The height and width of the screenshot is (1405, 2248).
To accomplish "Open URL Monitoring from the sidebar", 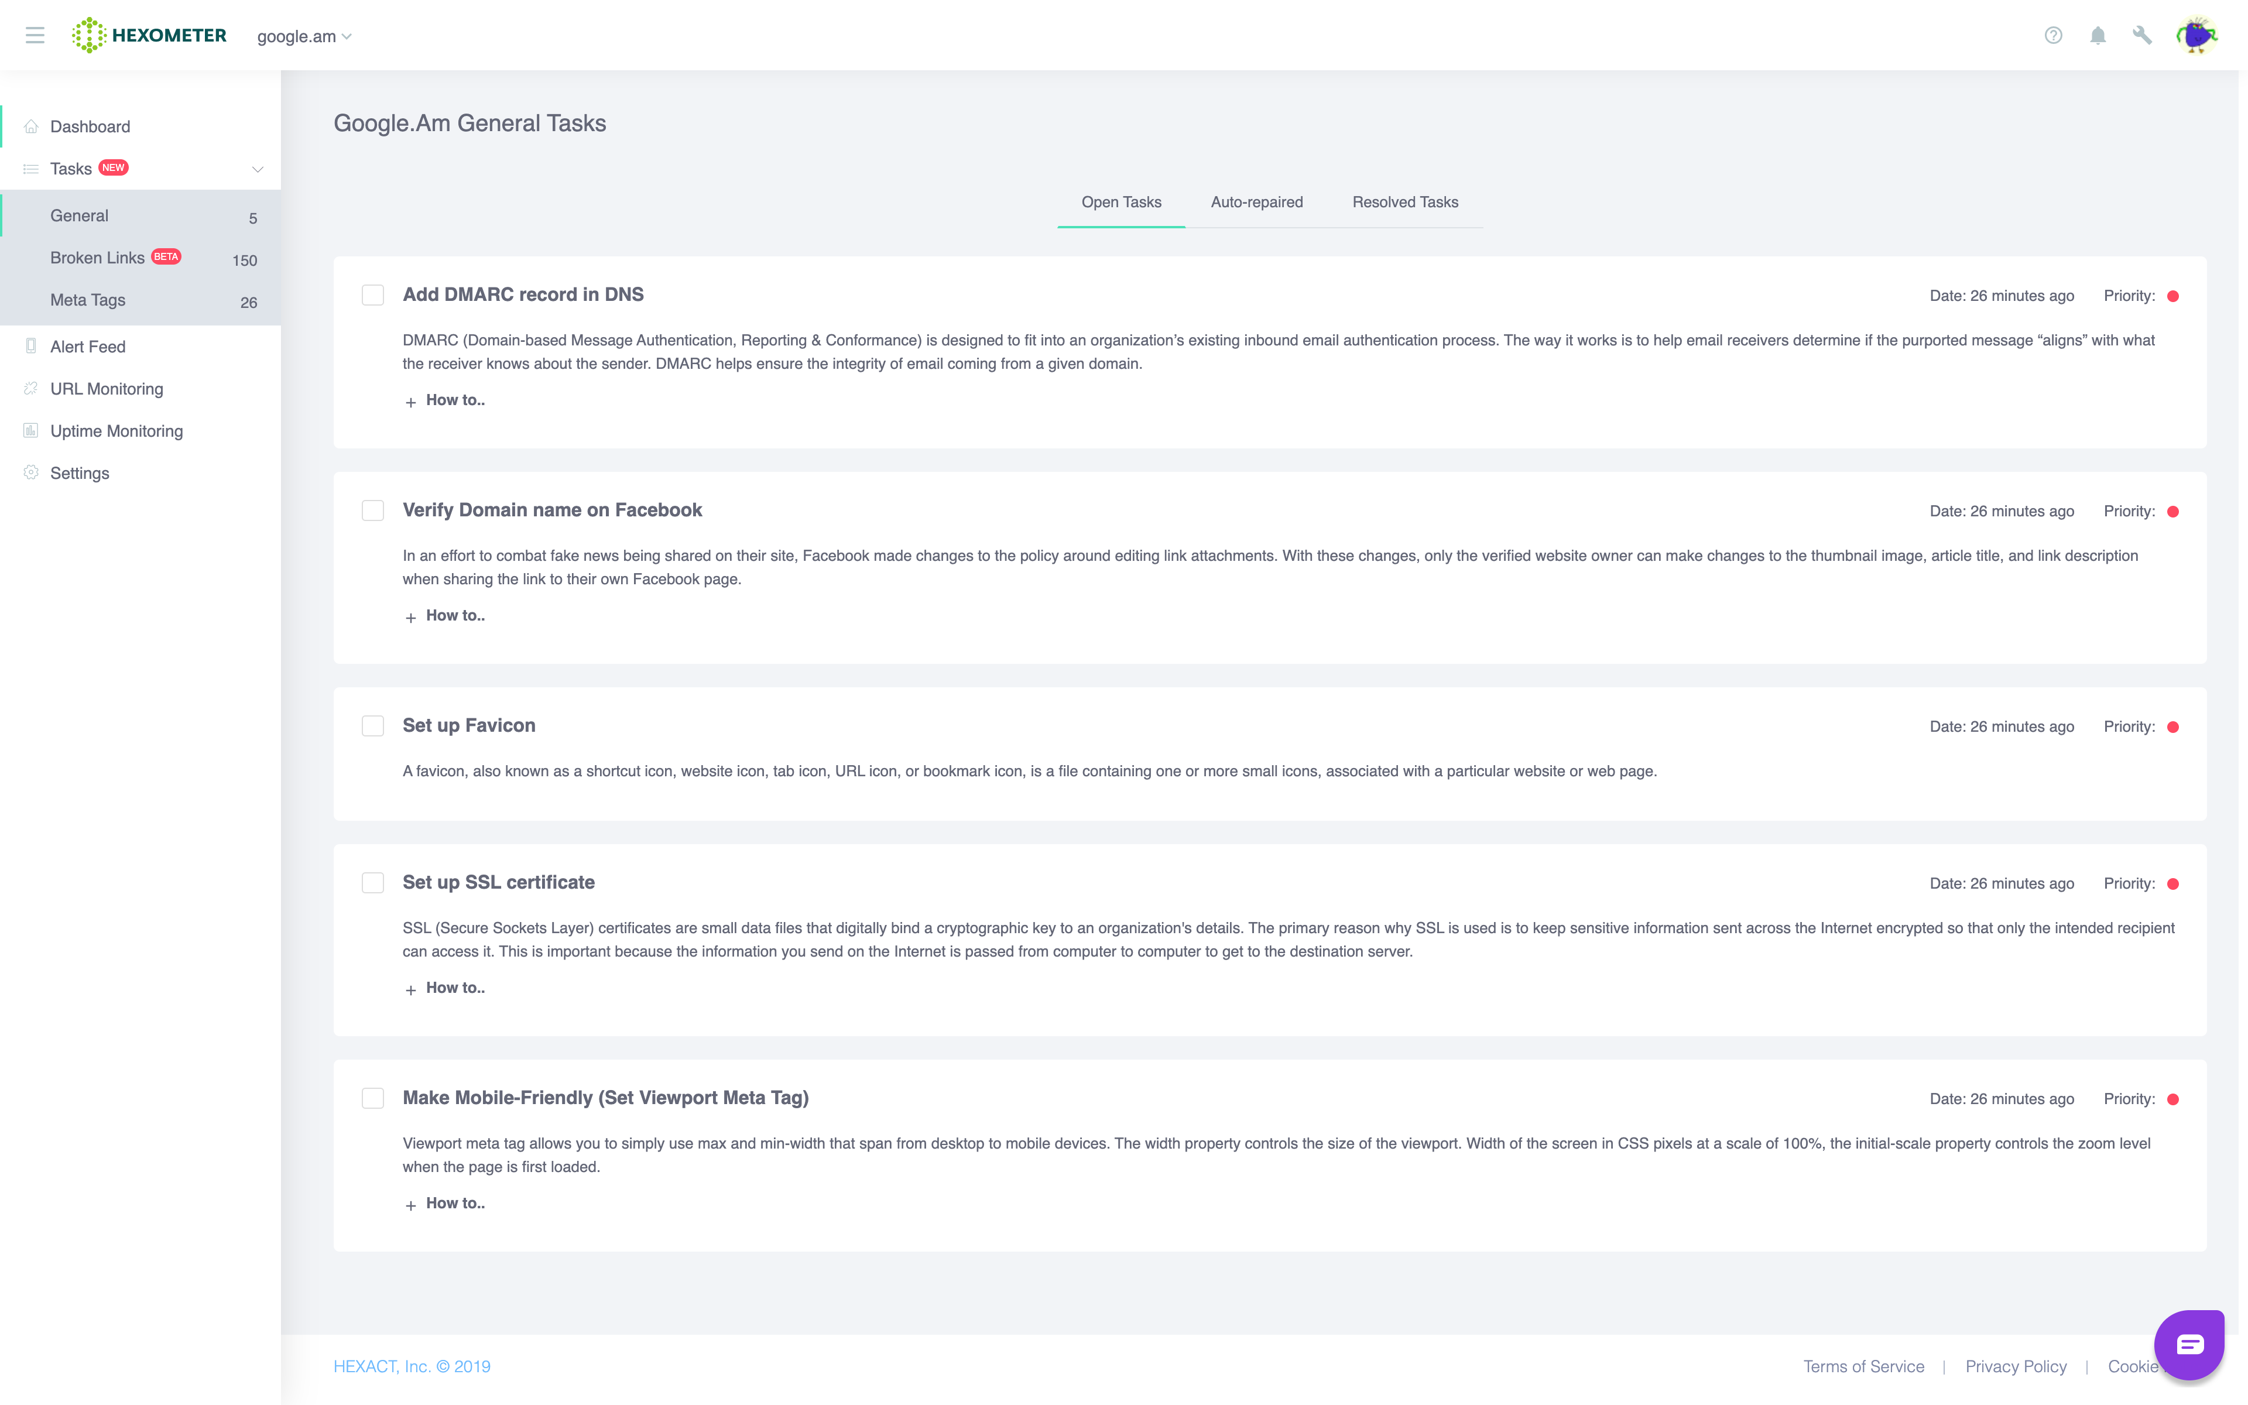I will (x=140, y=388).
